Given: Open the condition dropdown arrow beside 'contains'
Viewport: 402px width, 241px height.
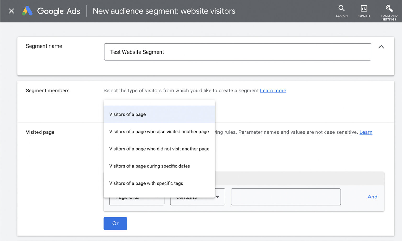Looking at the screenshot, I should (x=218, y=197).
